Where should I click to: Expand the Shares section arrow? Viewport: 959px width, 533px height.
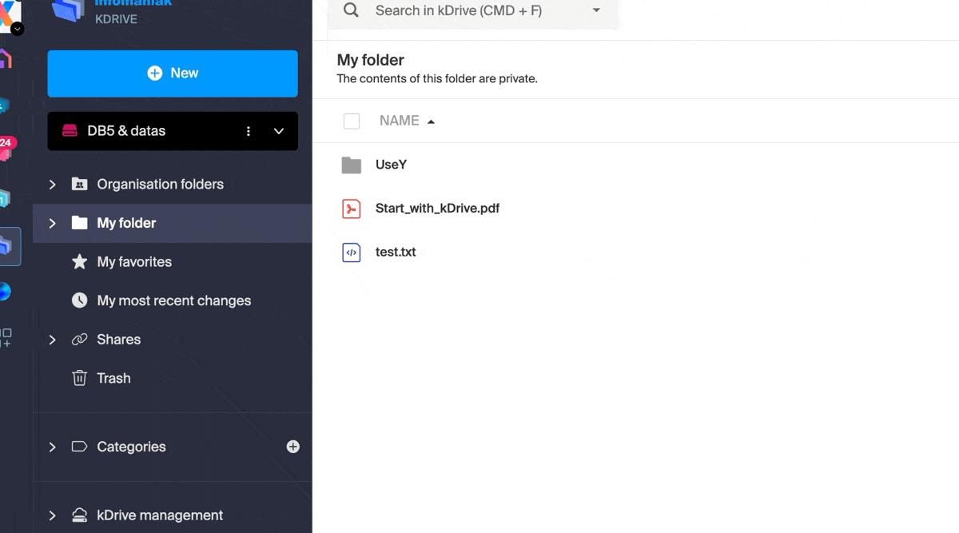53,340
